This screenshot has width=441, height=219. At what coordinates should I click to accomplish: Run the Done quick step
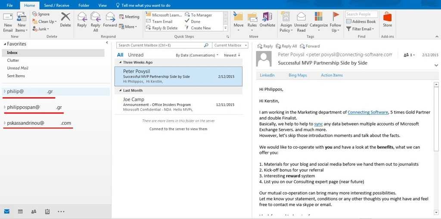(193, 22)
